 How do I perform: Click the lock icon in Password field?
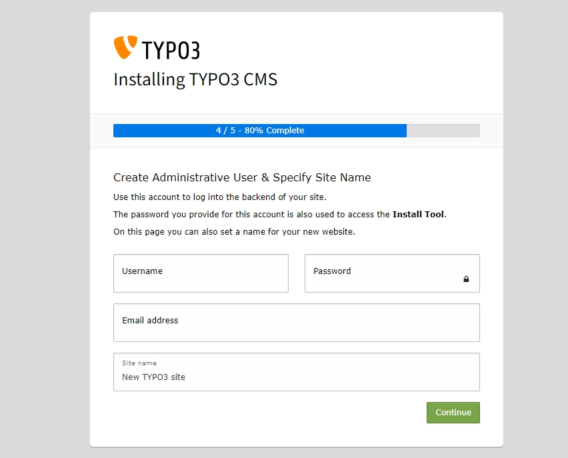click(466, 279)
